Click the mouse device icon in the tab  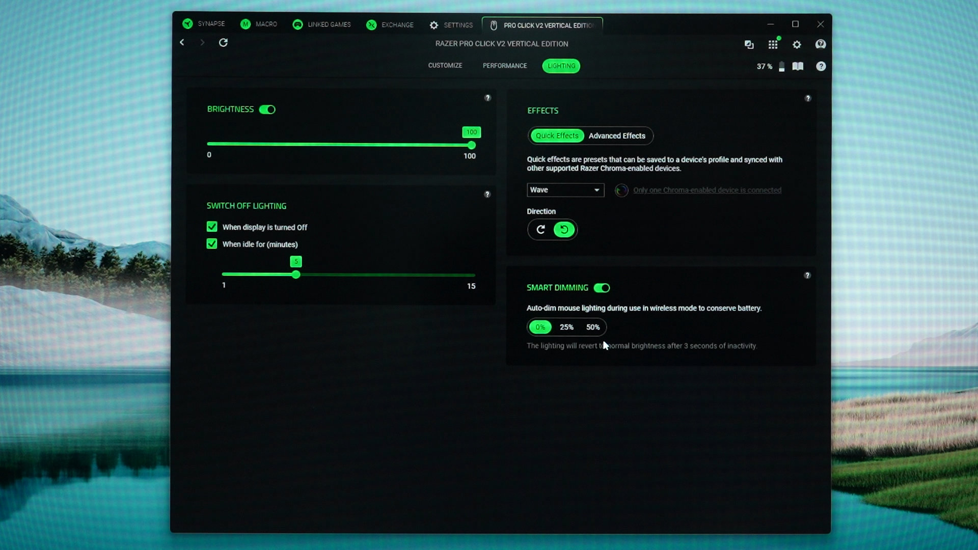493,25
